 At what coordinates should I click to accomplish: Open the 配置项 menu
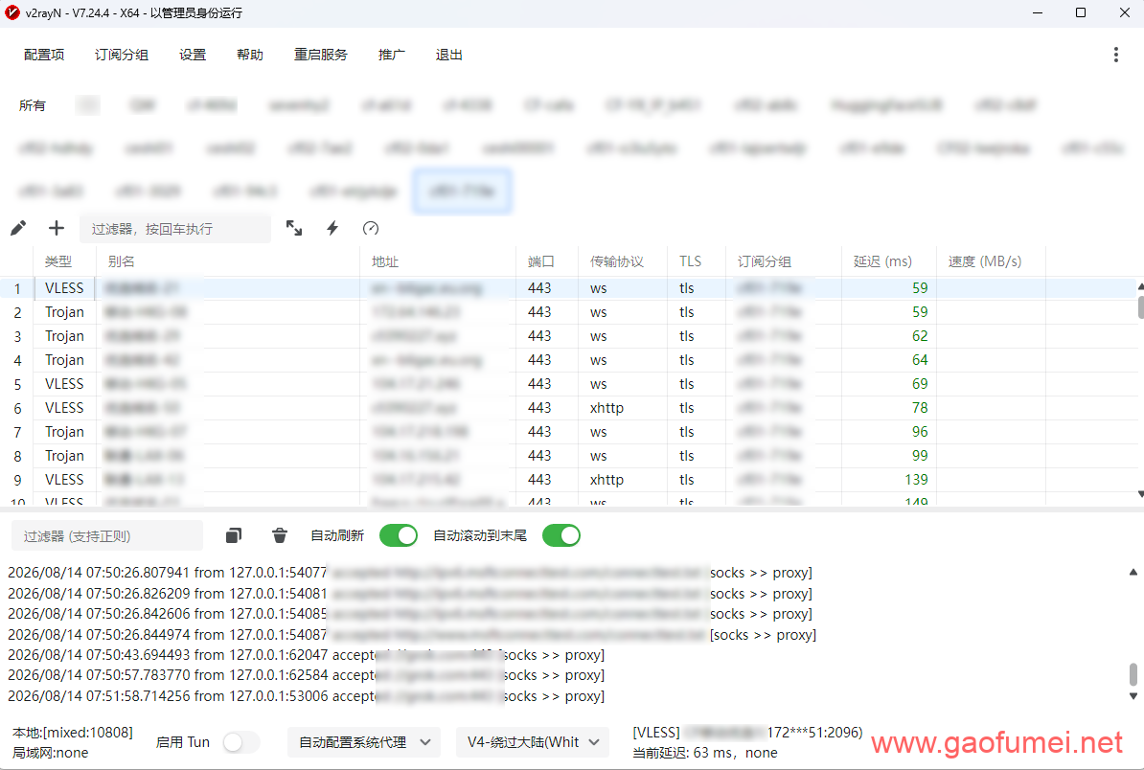pos(44,55)
